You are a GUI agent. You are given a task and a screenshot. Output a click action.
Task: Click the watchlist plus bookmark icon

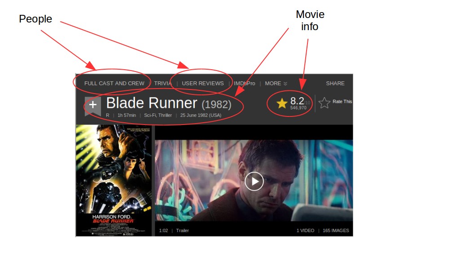(93, 106)
